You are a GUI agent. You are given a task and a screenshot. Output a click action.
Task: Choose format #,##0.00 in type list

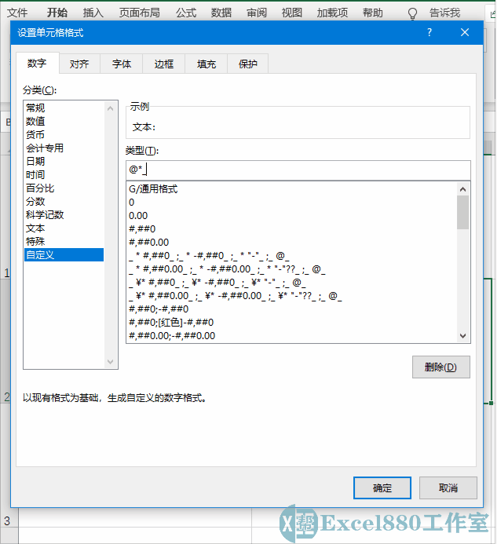[291, 242]
